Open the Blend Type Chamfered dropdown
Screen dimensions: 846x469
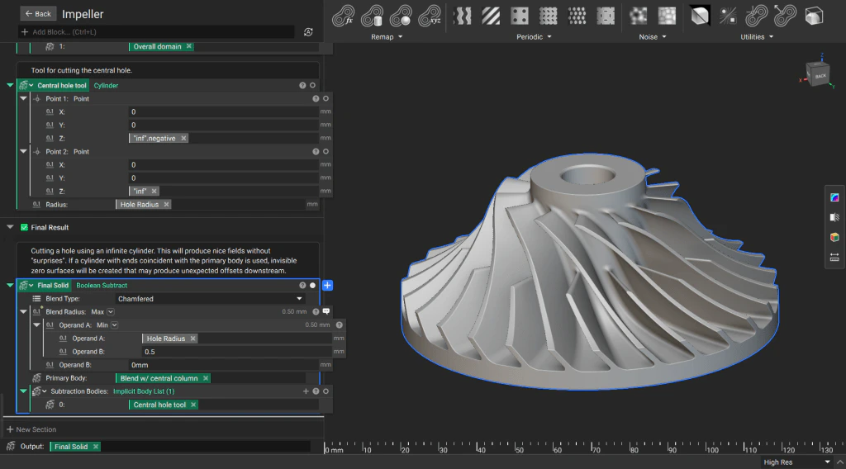[211, 299]
